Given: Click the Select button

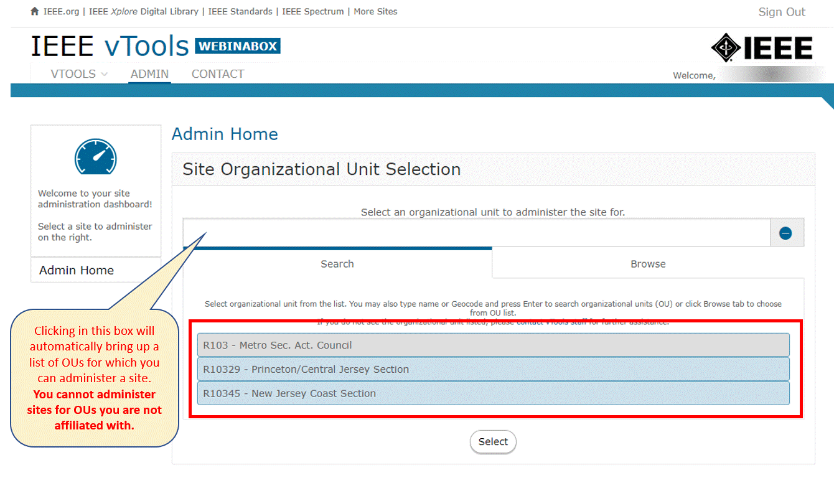Looking at the screenshot, I should [493, 442].
